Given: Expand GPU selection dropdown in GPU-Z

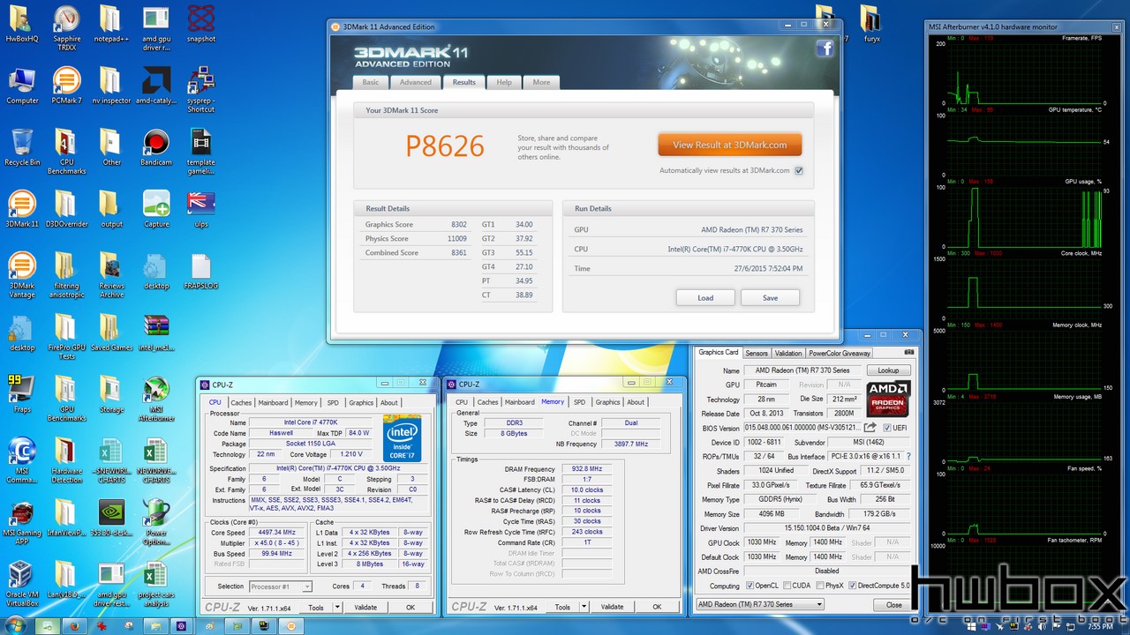Looking at the screenshot, I should coord(819,604).
